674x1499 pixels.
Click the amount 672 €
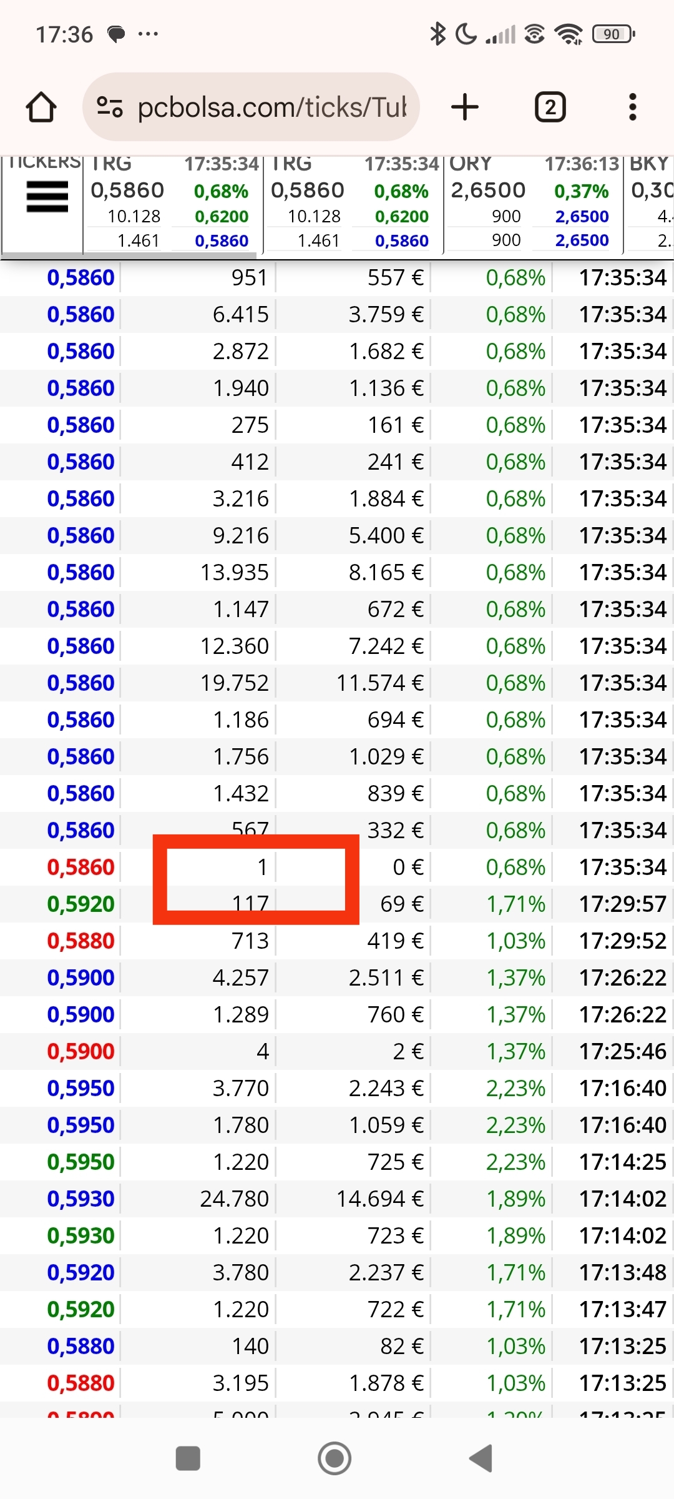pos(396,609)
